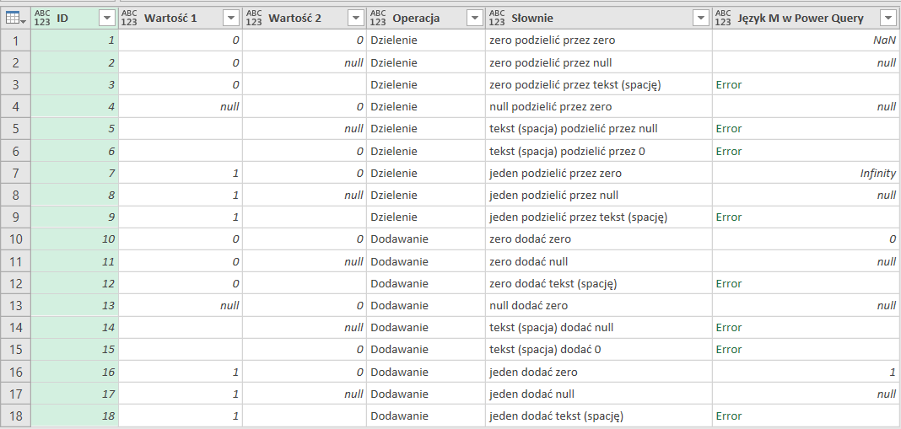Image resolution: width=901 pixels, height=429 pixels.
Task: Click the table menu icon in top-left corner
Action: (x=15, y=18)
